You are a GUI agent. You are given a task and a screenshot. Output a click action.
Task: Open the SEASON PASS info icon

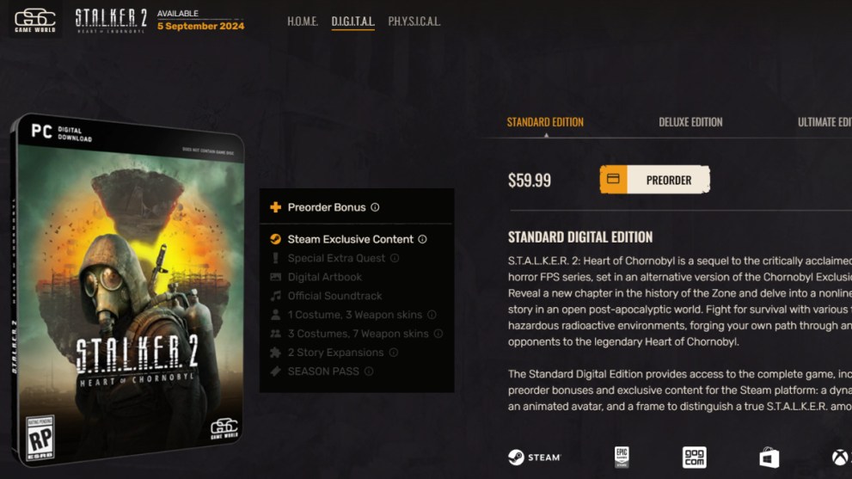pos(369,372)
